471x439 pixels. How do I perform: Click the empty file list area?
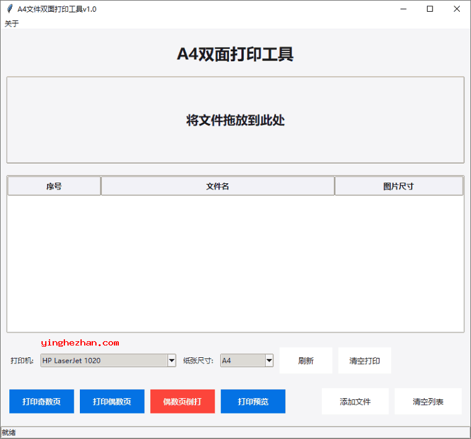(235, 264)
